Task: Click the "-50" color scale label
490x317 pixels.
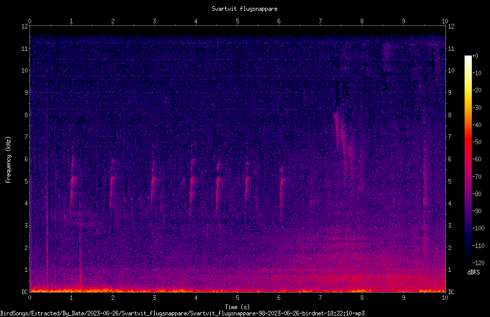Action: pos(477,142)
